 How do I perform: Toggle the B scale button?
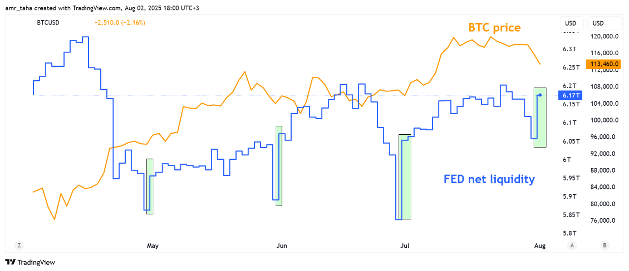coord(604,245)
